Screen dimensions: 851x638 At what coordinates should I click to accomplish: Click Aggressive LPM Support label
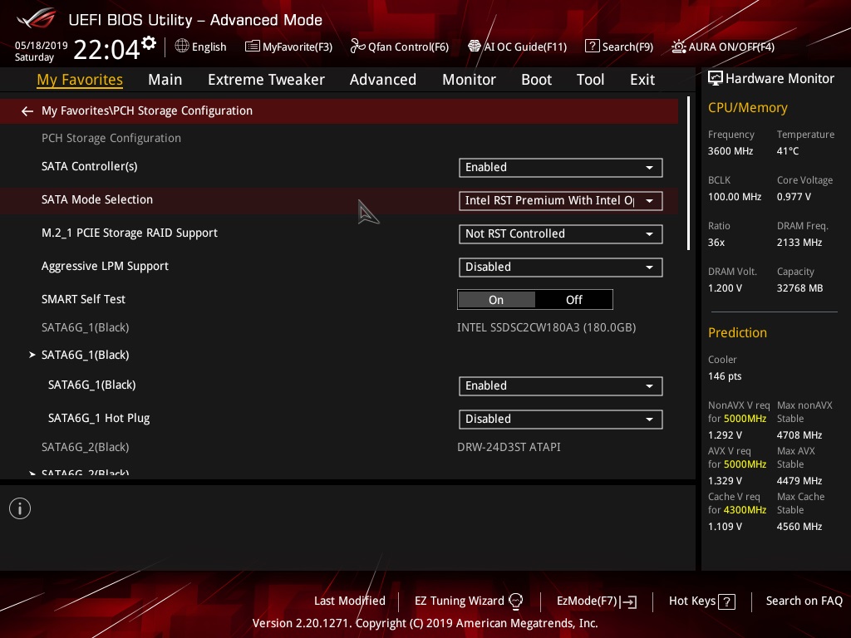coord(105,266)
